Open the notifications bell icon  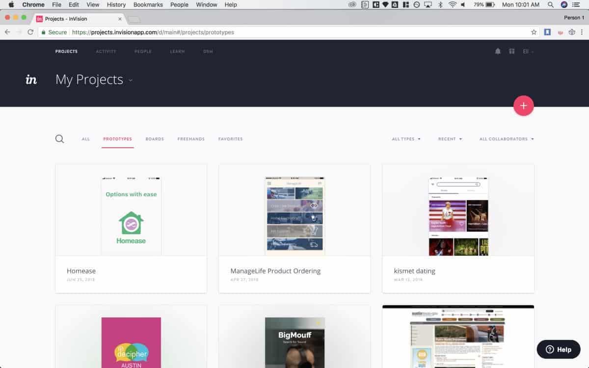(x=498, y=51)
